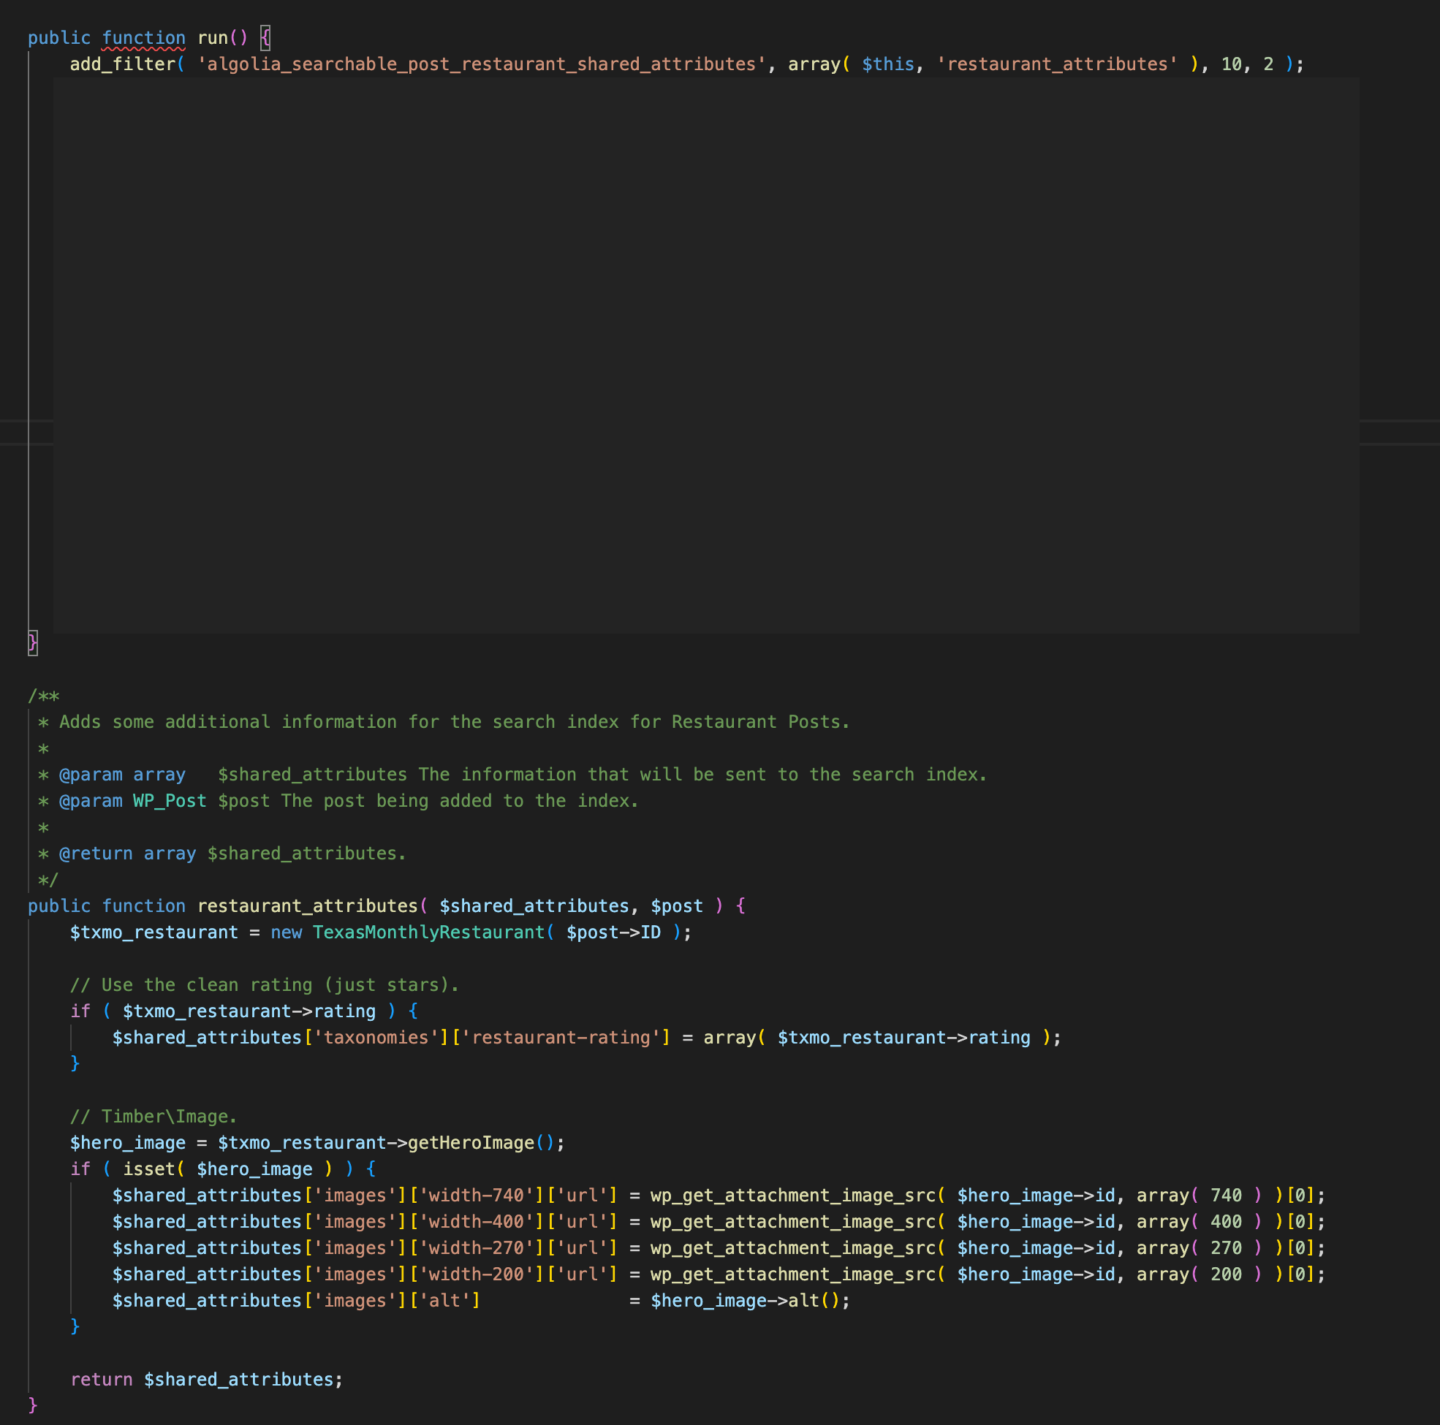Click the $this variable in add_filter
The width and height of the screenshot is (1440, 1425).
point(887,64)
